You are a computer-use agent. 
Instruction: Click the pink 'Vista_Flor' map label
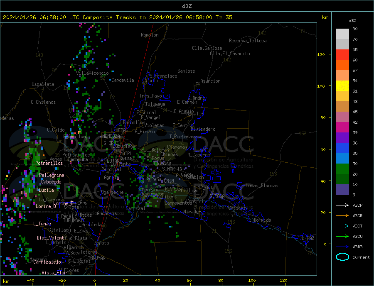54,273
